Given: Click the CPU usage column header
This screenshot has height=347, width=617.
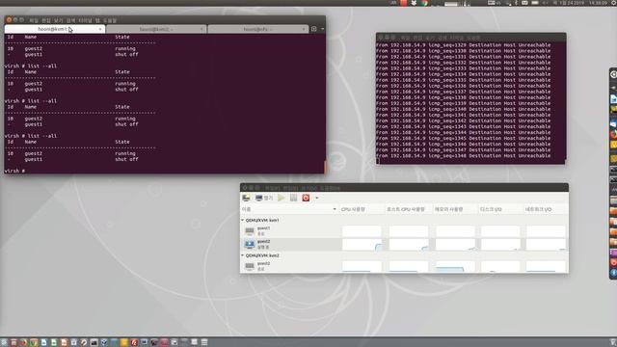Looking at the screenshot, I should [x=362, y=209].
